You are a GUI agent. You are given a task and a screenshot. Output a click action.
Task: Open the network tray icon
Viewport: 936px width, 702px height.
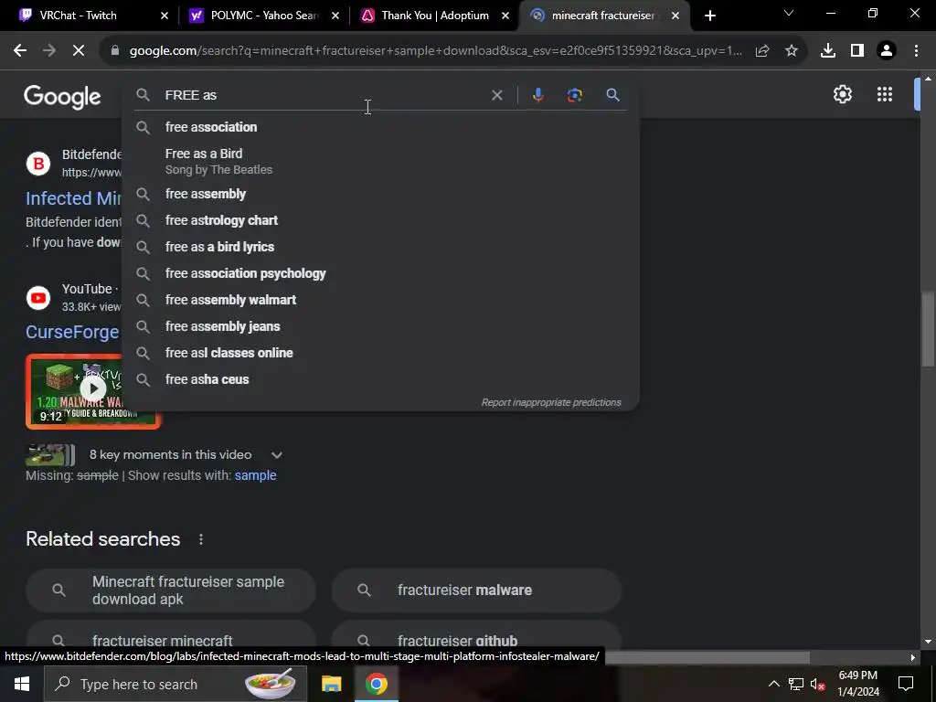click(x=796, y=684)
